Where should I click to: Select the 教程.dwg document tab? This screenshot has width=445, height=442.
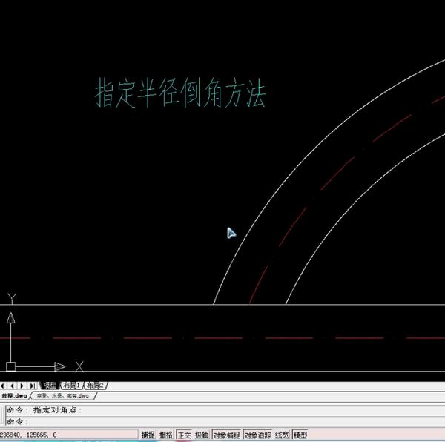(x=14, y=395)
